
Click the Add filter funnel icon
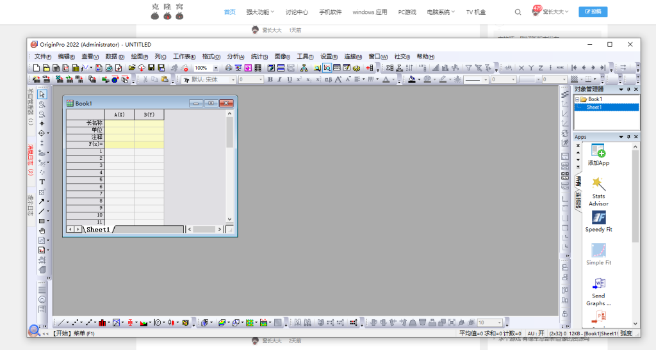pos(468,68)
